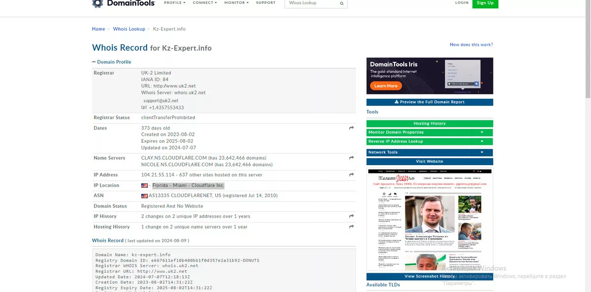Open the Connect menu in header

point(205,3)
